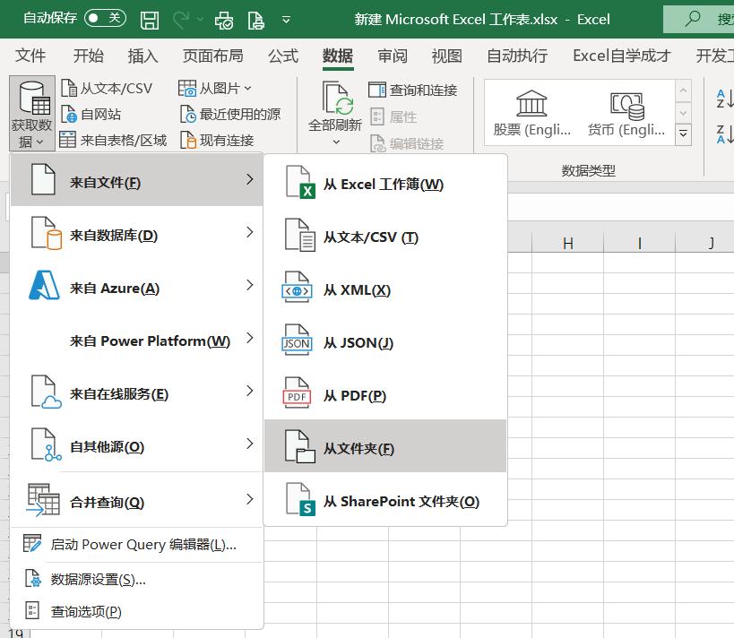Click the print preview icon in quick access toolbar
734x638 pixels.
223,20
